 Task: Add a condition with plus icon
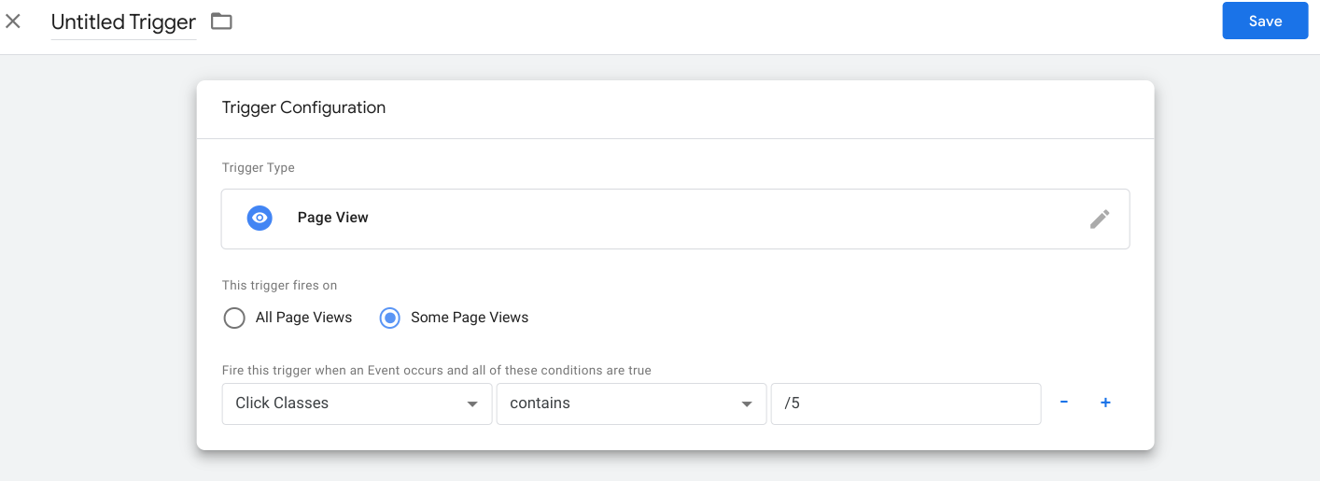(x=1105, y=403)
